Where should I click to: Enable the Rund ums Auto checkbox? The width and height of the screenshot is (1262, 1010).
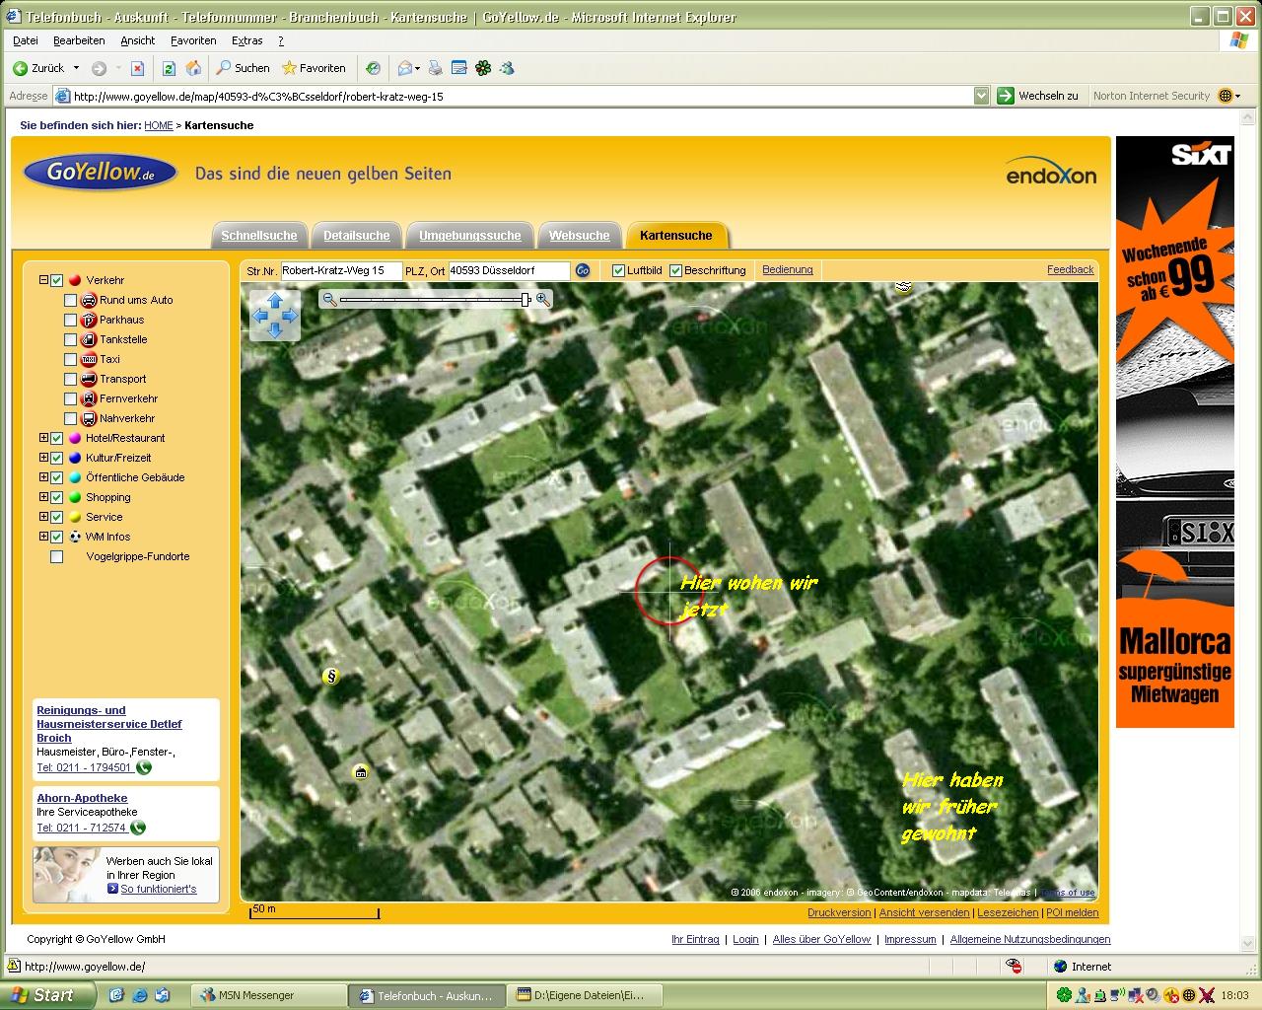pos(70,300)
